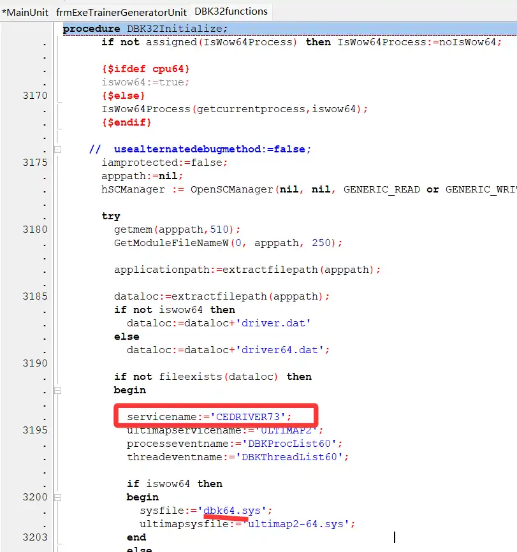Click 'GENERIC_READ' in the OpenSCManager call
Viewport: 517px width, 552px height.
(382, 189)
